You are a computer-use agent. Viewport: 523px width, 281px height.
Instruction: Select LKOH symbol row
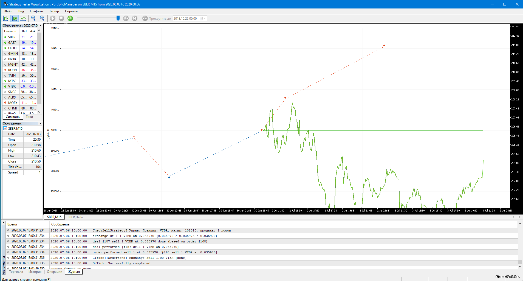coord(19,48)
